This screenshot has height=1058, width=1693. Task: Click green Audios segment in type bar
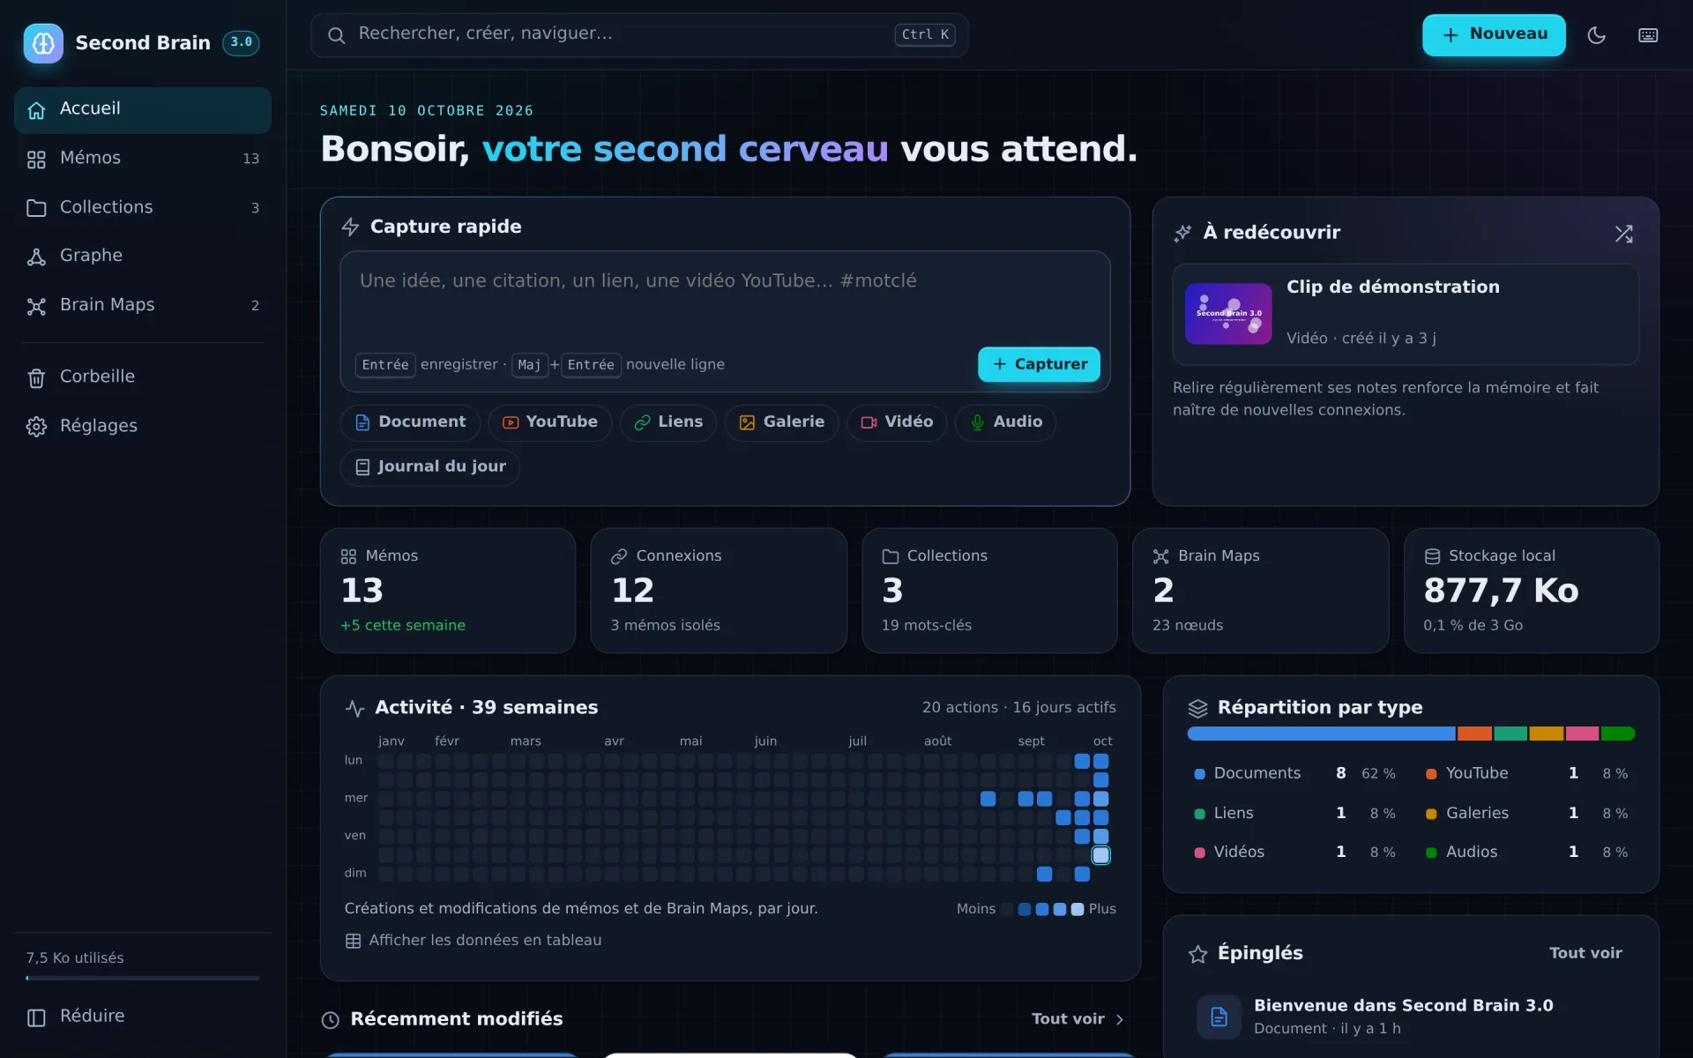(1618, 734)
